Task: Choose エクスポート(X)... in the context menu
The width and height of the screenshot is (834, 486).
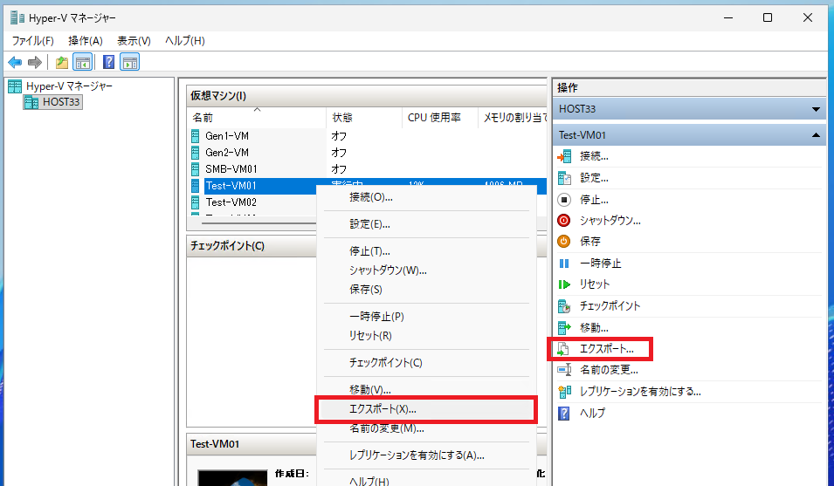Action: click(426, 409)
